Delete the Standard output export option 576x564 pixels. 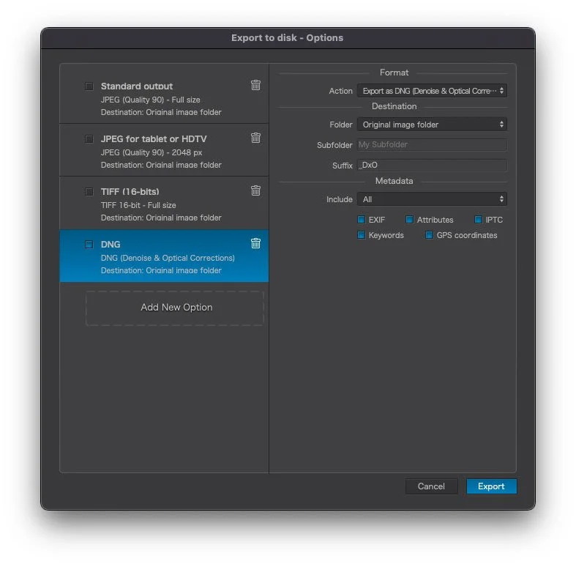pos(255,85)
